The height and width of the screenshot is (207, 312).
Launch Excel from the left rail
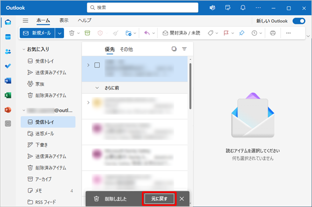coord(8,95)
